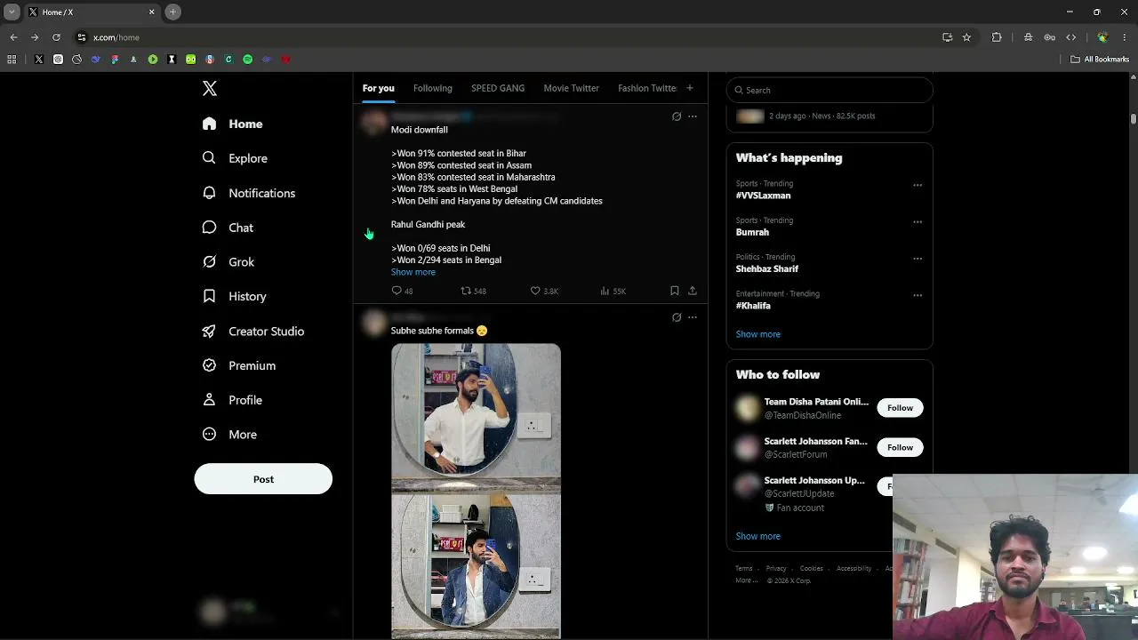Open the Fashion Twitter tab
1138x640 pixels.
(x=647, y=88)
